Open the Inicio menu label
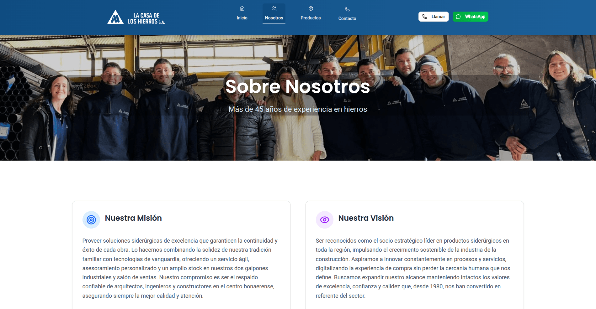Viewport: 596px width, 309px height. [x=242, y=18]
